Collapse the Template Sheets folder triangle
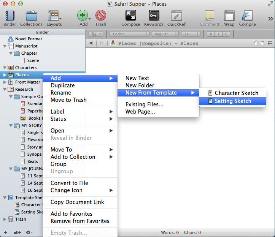Image resolution: width=275 pixels, height=237 pixels. (x=5, y=198)
